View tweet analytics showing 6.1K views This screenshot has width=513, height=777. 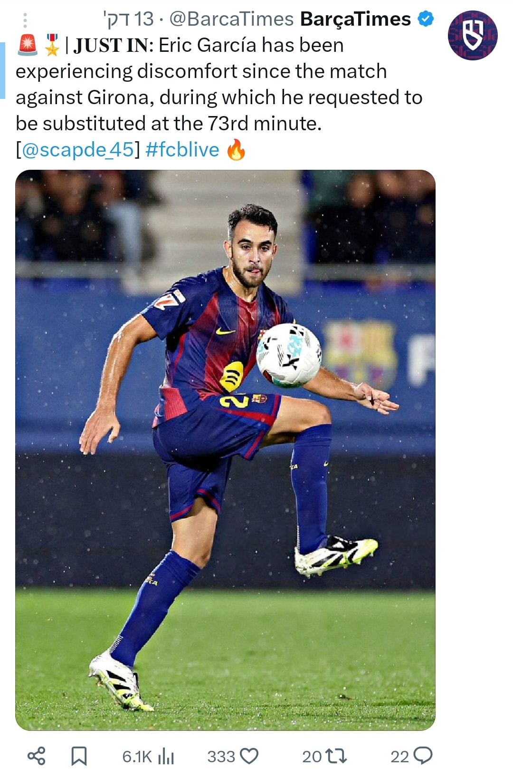pos(148,756)
